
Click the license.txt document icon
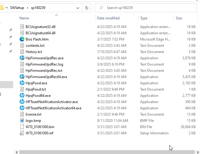[x=22, y=114]
